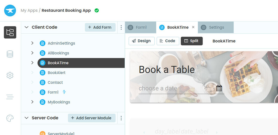Expand the AdminSettings tree node
Image resolution: width=278 pixels, height=135 pixels.
coord(32,43)
